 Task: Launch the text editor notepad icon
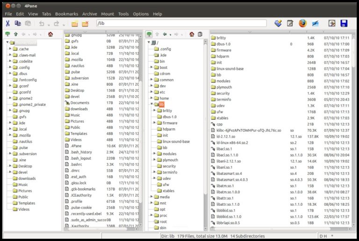(290, 23)
